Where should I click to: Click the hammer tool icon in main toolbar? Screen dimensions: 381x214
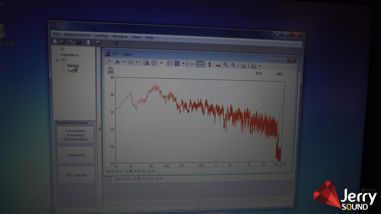tap(108, 43)
